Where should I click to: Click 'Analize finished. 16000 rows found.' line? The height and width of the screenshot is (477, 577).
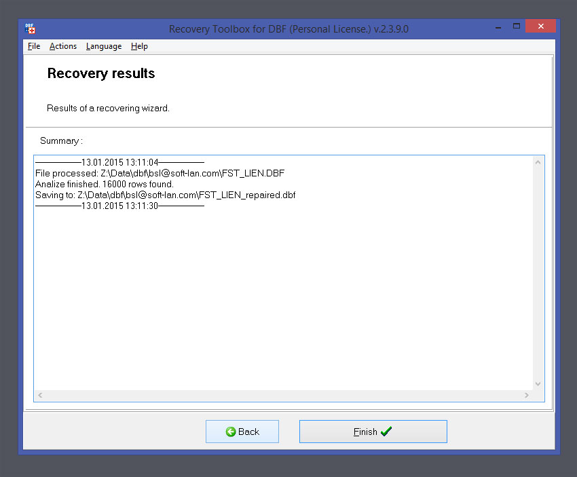click(x=105, y=184)
